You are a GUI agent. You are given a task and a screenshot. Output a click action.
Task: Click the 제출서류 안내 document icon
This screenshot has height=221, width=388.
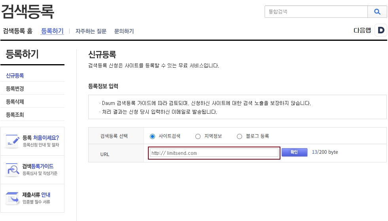pyautogui.click(x=13, y=198)
